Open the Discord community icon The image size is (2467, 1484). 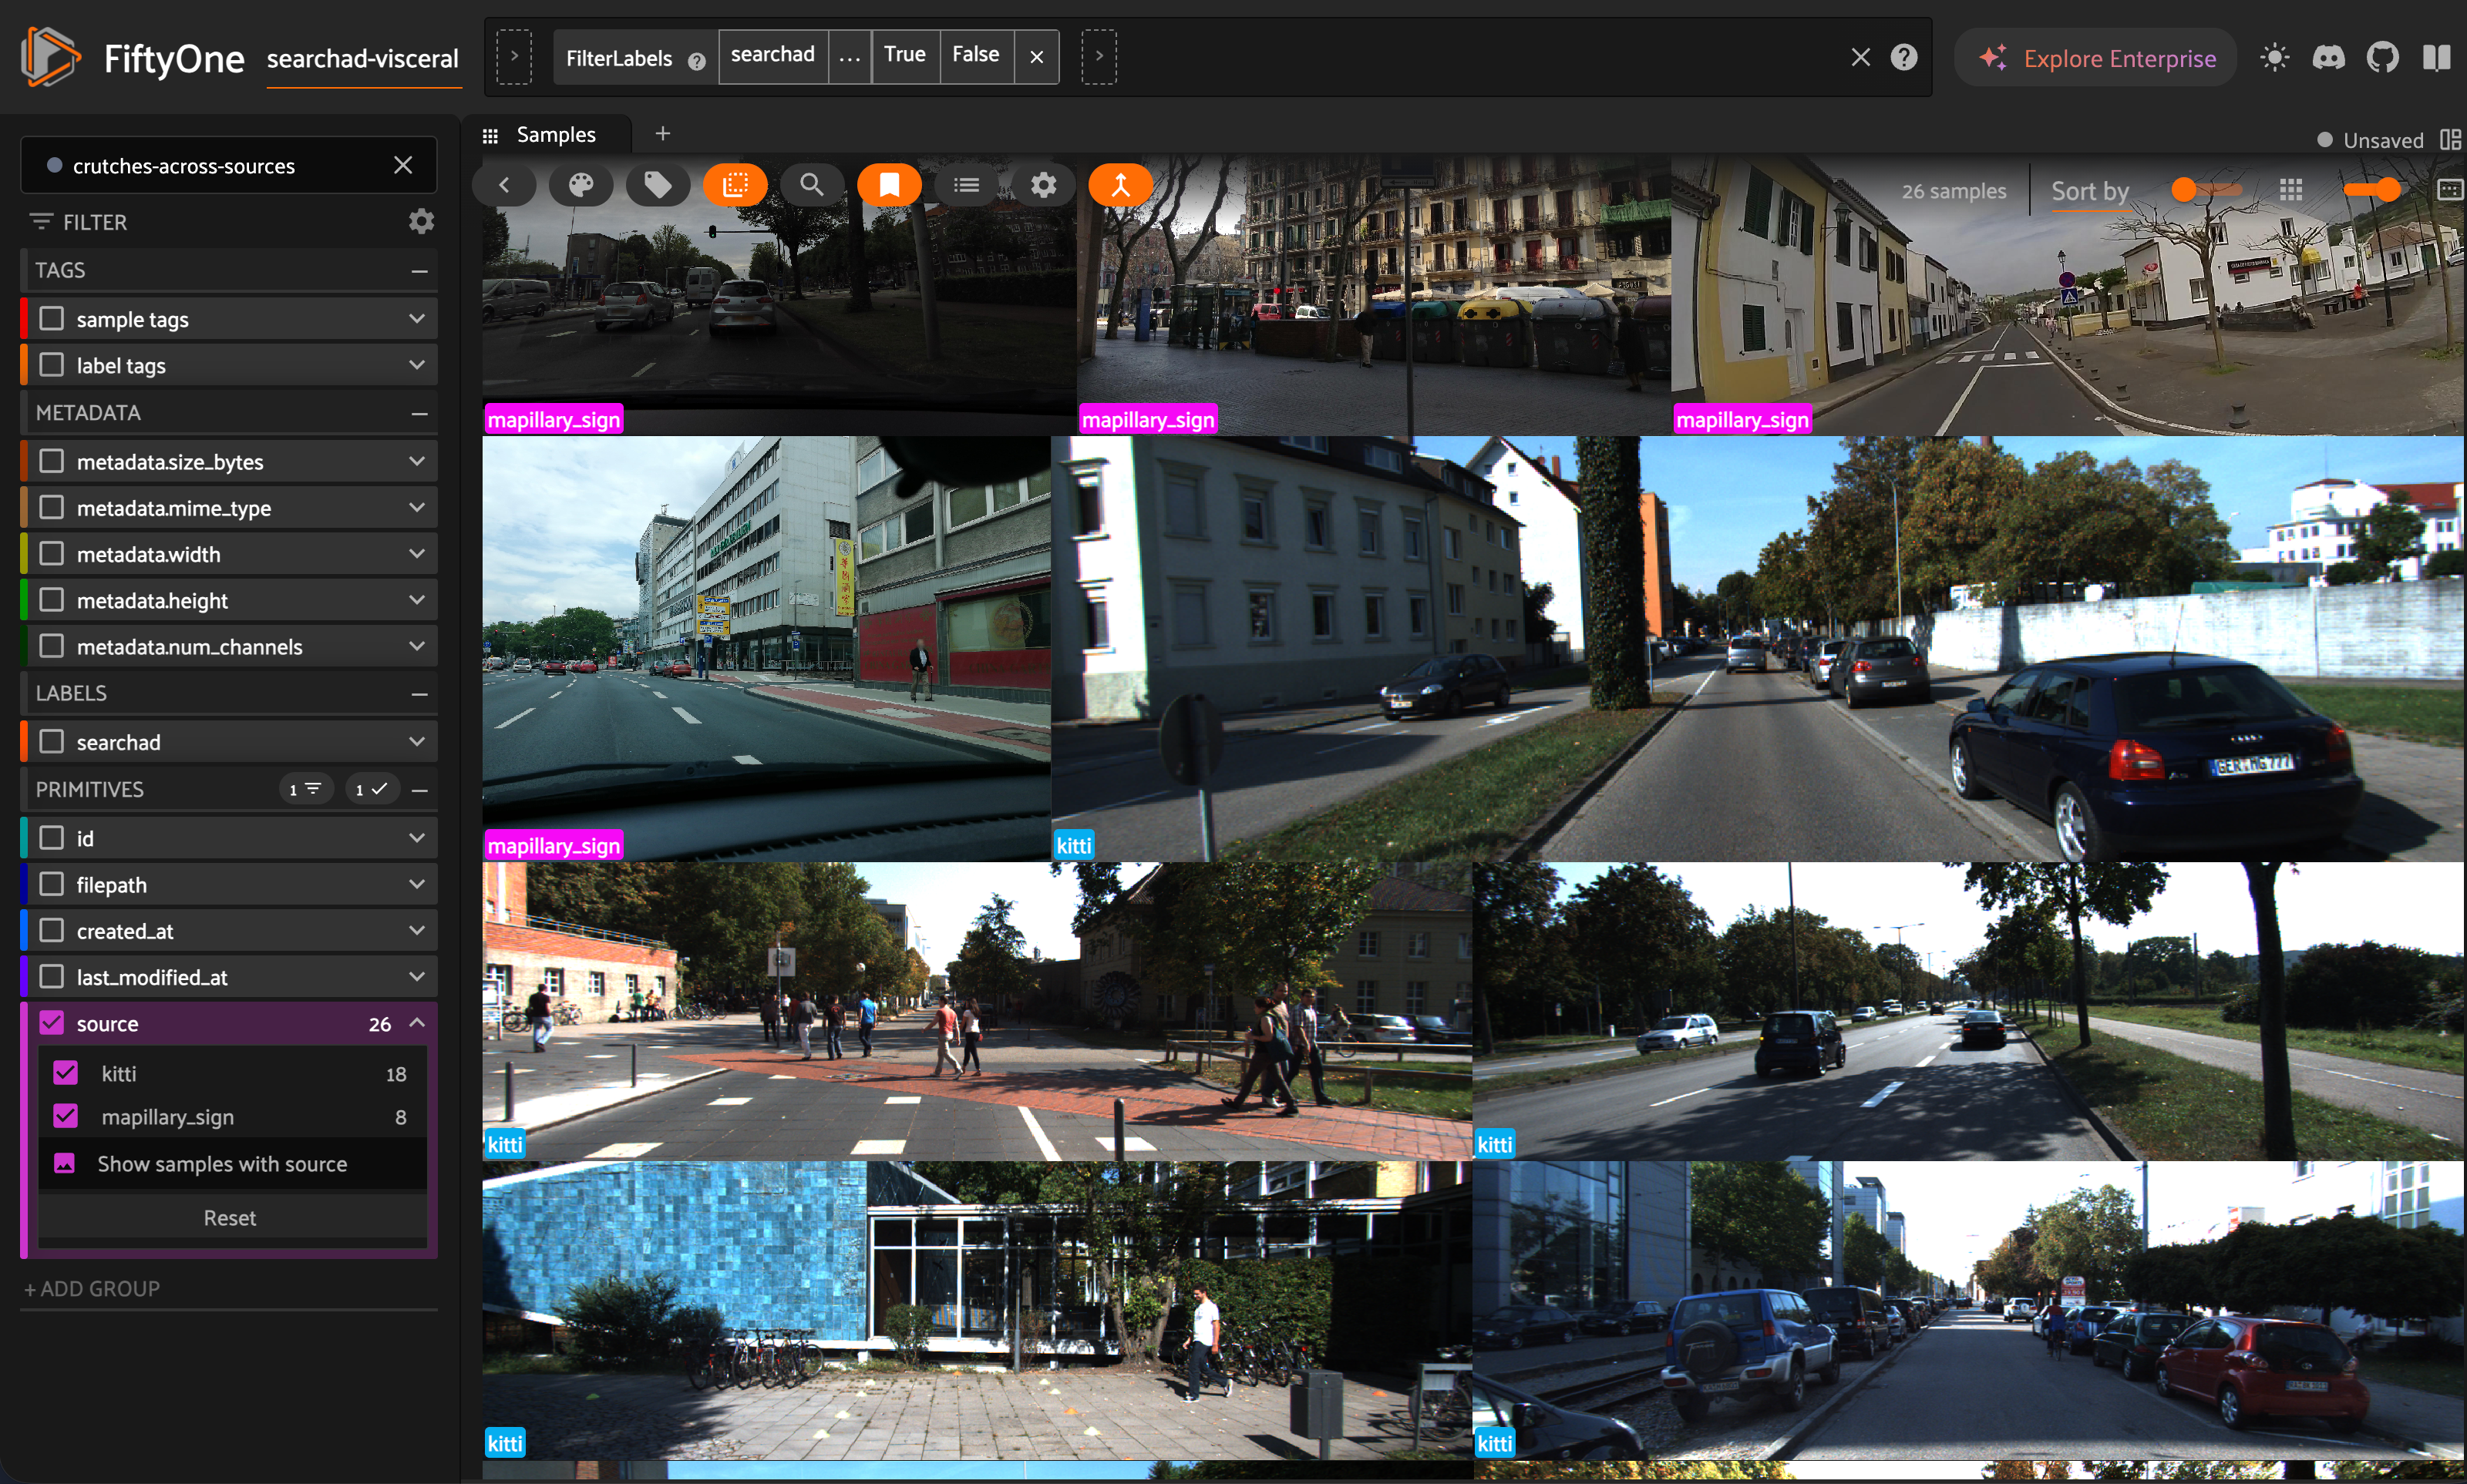[x=2329, y=58]
